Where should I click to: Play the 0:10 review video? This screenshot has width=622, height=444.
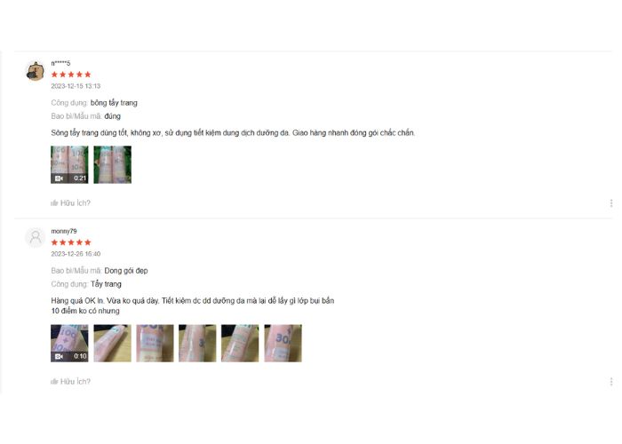pyautogui.click(x=69, y=343)
